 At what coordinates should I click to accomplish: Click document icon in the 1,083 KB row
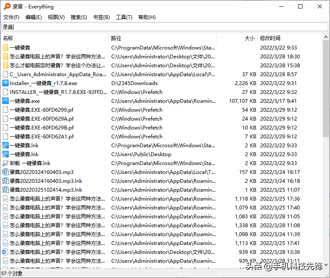click(x=5, y=216)
